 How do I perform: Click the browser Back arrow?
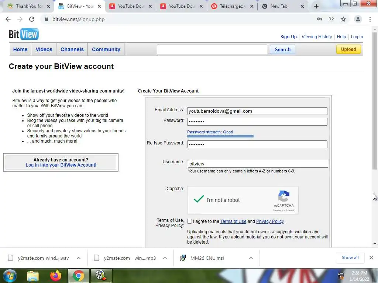[8, 19]
